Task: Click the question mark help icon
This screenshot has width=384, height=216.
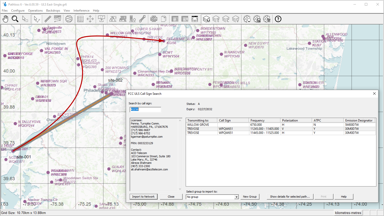Action: pos(278,19)
